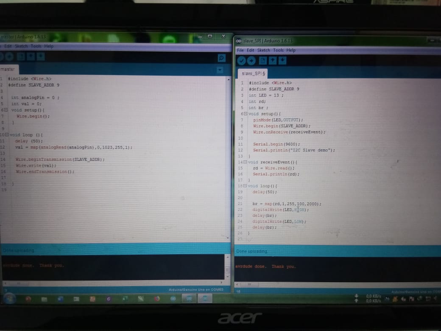Create a new sketch from slave_SPI toolbar
Viewport: 441px width, 331px height.
coord(262,61)
